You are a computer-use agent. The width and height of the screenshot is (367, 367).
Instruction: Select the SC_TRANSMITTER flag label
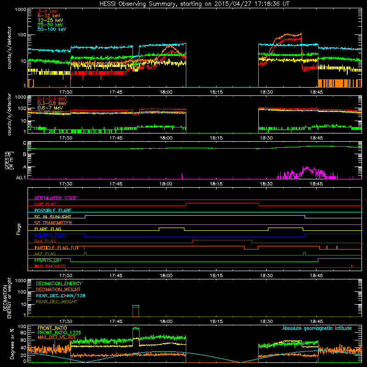[53, 223]
